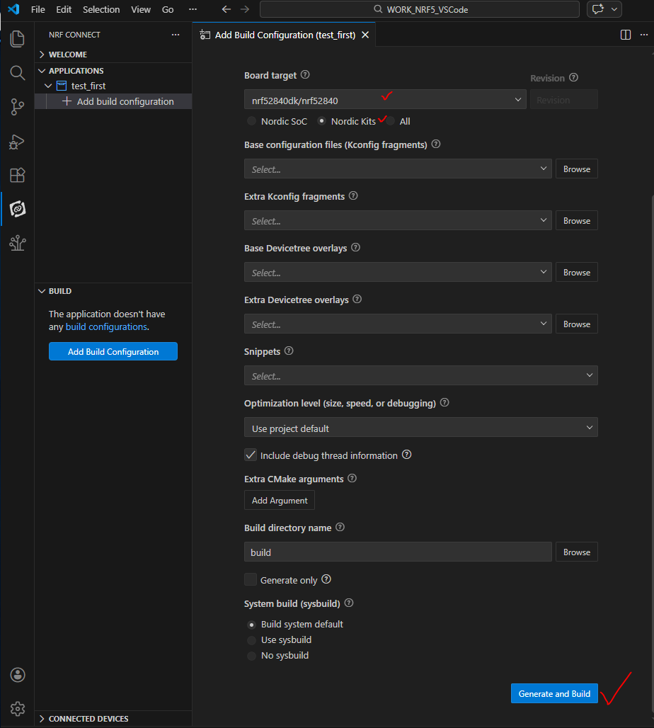Click the editor split layout icon
This screenshot has width=654, height=728.
(x=625, y=35)
